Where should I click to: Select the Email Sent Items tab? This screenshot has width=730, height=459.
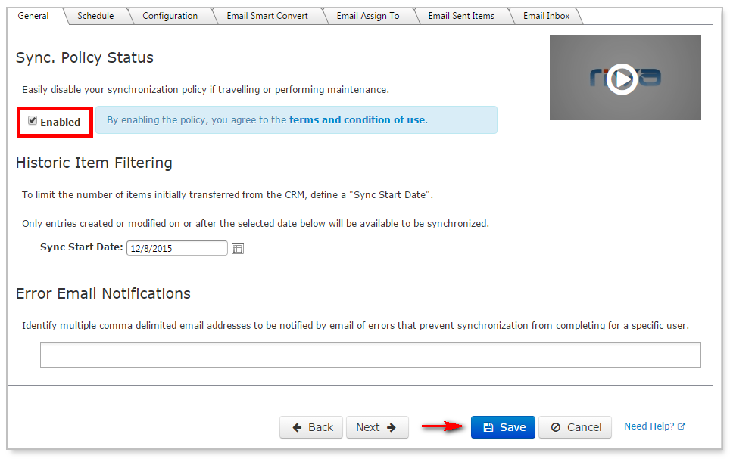(461, 16)
